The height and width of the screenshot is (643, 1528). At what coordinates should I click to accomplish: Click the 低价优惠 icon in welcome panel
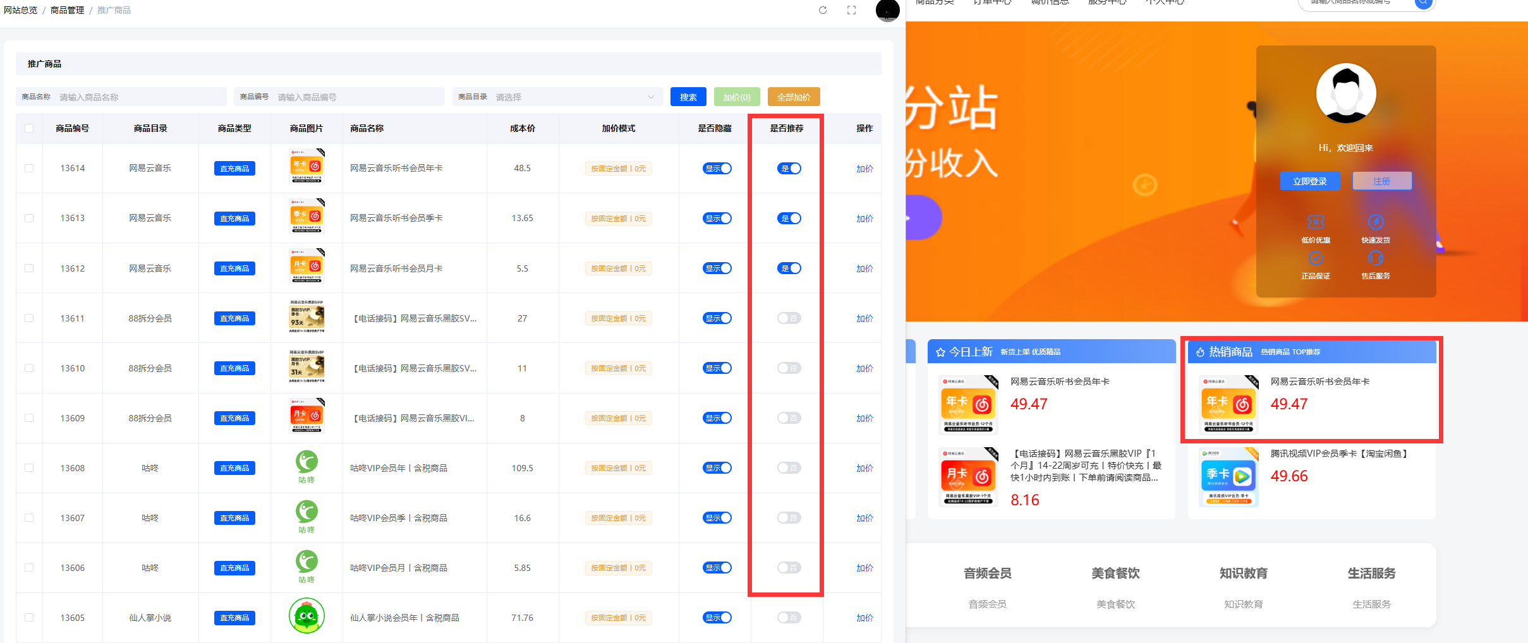pyautogui.click(x=1316, y=222)
